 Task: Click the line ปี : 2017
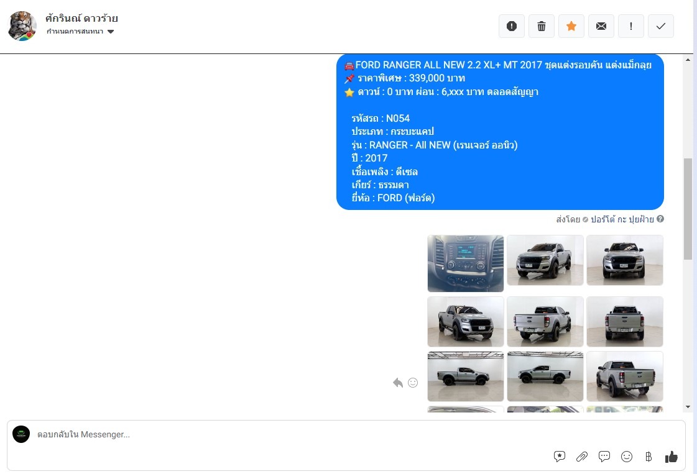click(369, 158)
